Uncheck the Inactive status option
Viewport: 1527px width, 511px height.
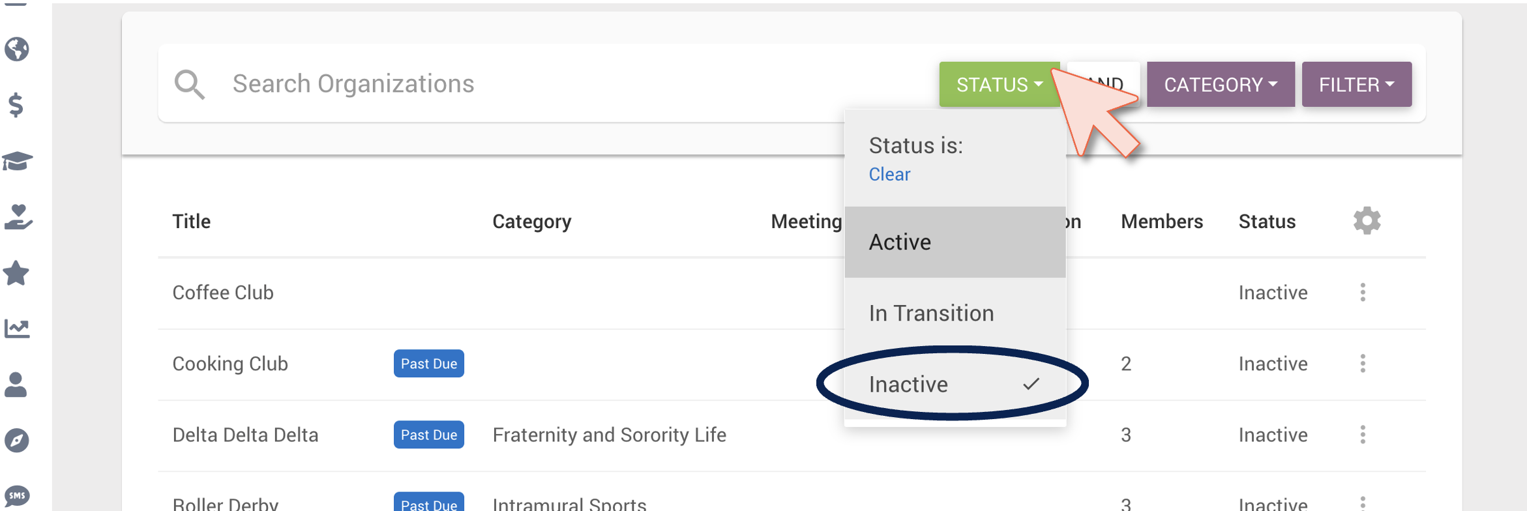click(955, 385)
